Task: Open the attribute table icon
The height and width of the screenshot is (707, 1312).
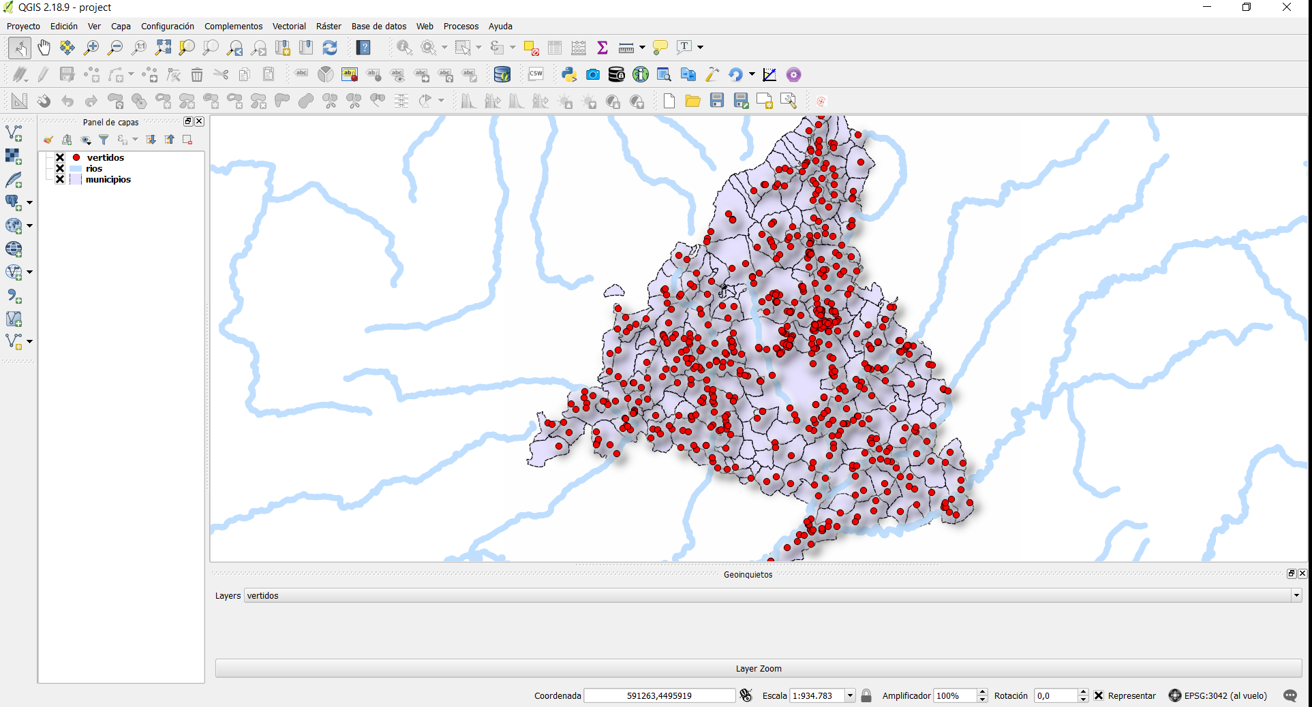Action: pos(555,47)
